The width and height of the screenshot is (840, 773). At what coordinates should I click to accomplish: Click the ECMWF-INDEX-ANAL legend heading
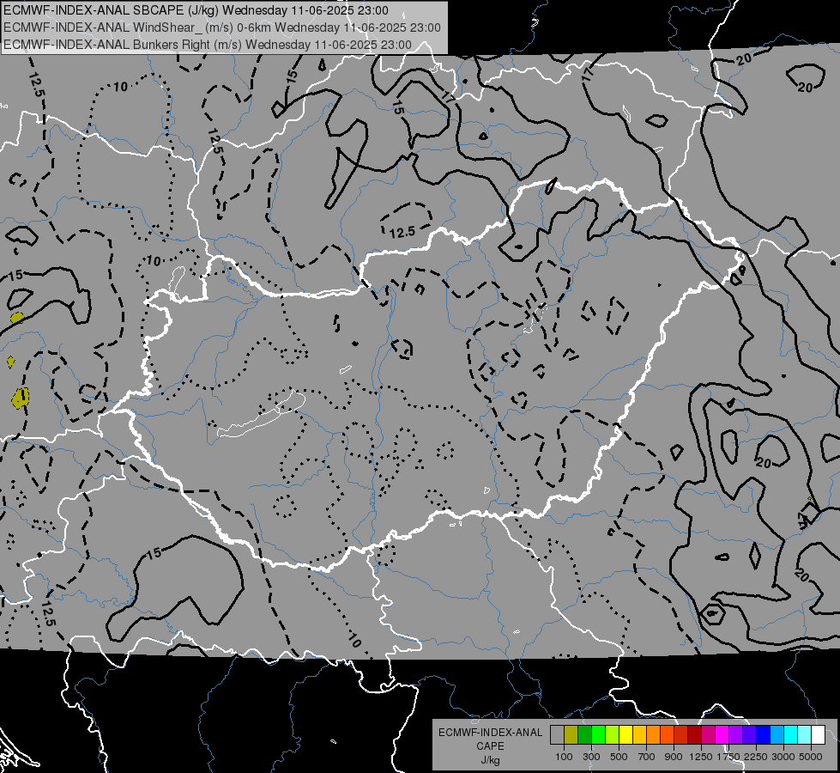[490, 733]
